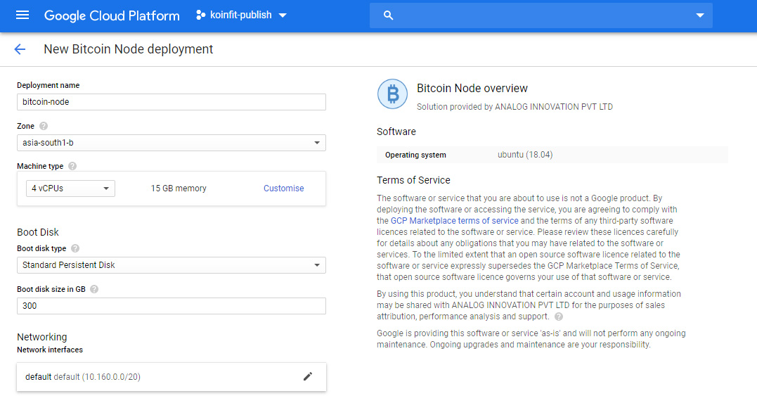The height and width of the screenshot is (396, 757).
Task: Edit the Deployment name field
Action: (x=172, y=102)
